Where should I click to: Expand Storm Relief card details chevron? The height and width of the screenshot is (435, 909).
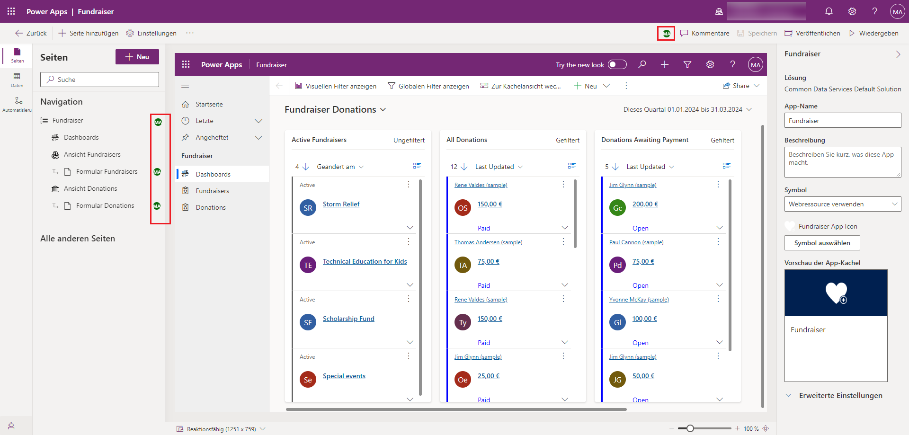click(410, 228)
